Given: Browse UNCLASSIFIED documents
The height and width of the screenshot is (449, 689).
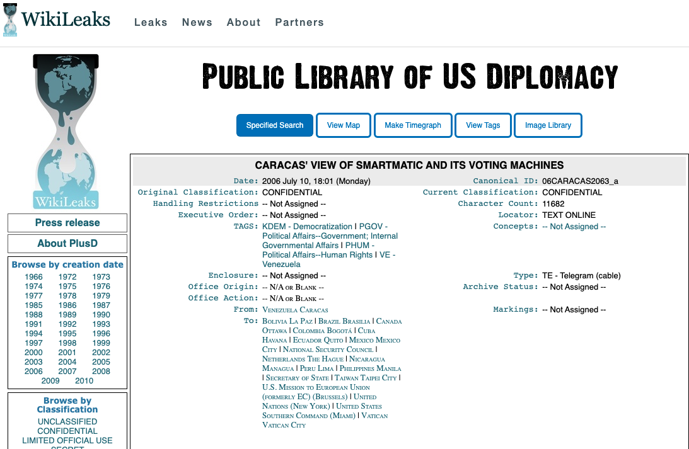Looking at the screenshot, I should coord(67,421).
